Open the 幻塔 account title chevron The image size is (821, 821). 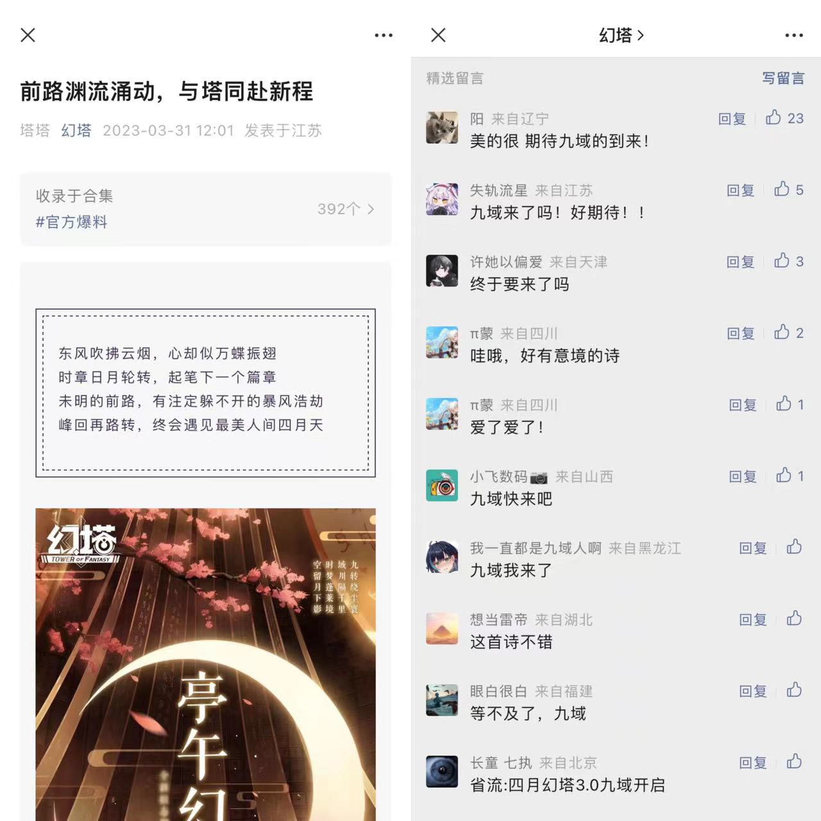[x=641, y=35]
